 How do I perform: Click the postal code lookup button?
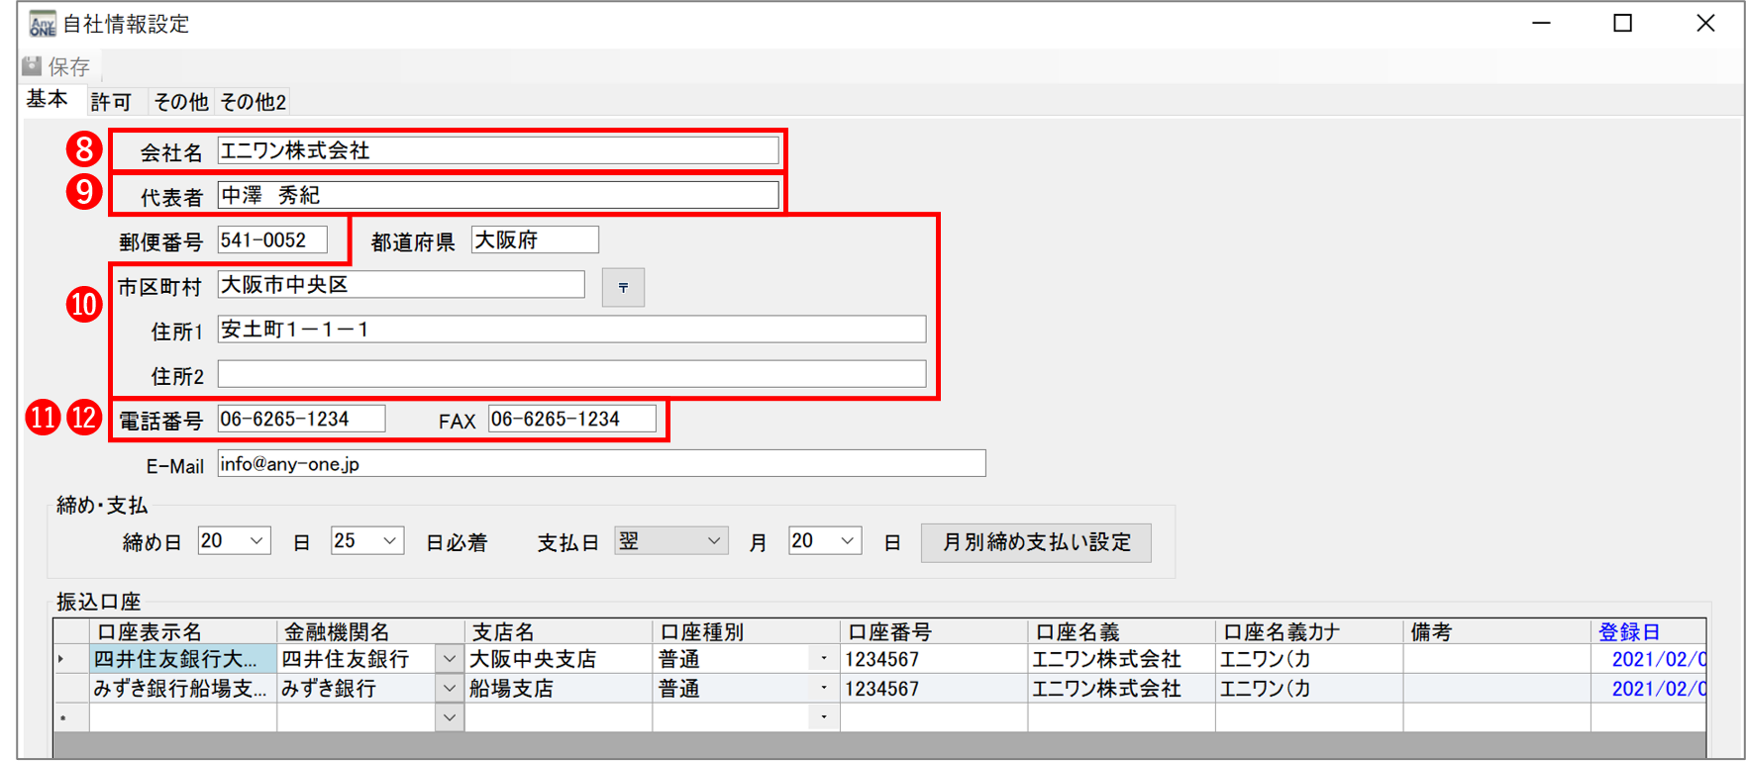point(623,287)
